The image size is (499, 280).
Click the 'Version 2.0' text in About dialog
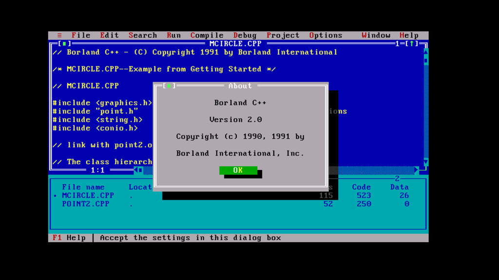coord(235,120)
